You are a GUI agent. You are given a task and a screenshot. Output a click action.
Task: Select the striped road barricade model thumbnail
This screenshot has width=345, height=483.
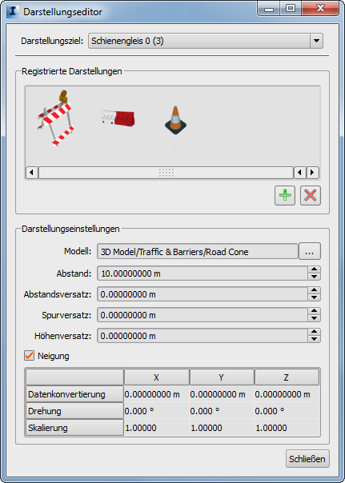(x=57, y=118)
